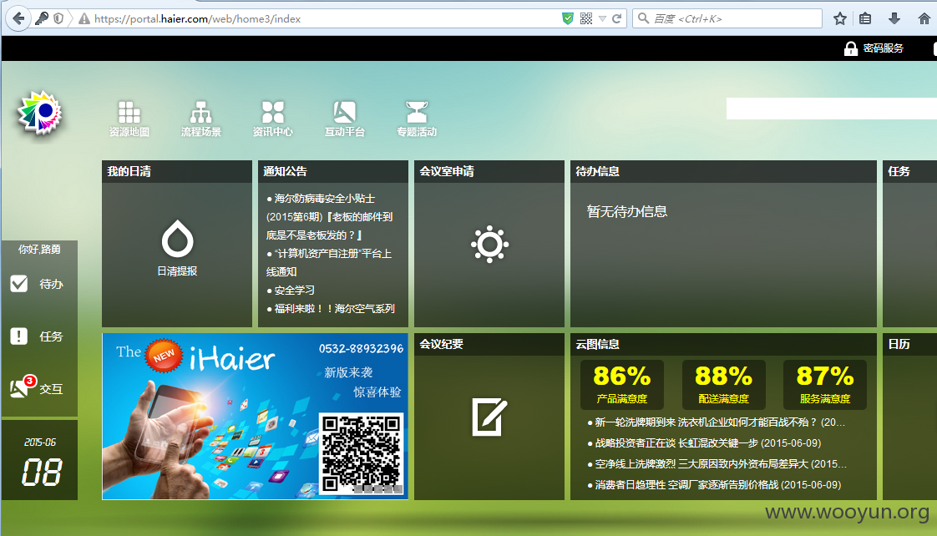Click the 会议室申请 gear sun icon
This screenshot has height=536, width=937.
click(489, 245)
